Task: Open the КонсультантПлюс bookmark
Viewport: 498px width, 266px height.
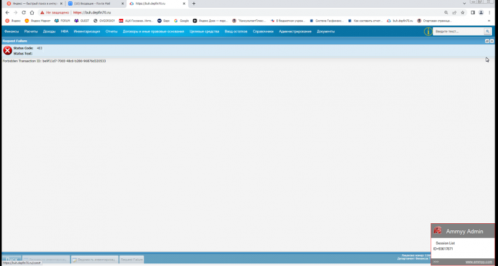Action: [249, 21]
